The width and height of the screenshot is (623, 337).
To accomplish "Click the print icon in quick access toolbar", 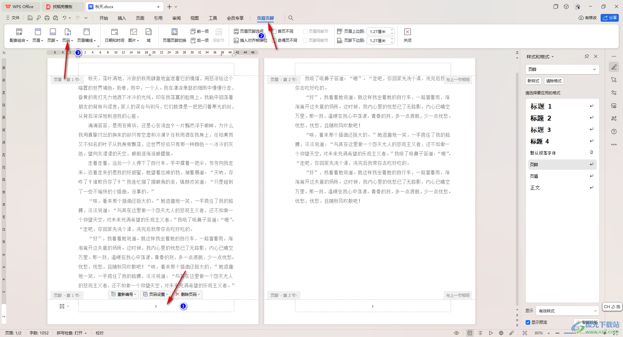I will [47, 18].
